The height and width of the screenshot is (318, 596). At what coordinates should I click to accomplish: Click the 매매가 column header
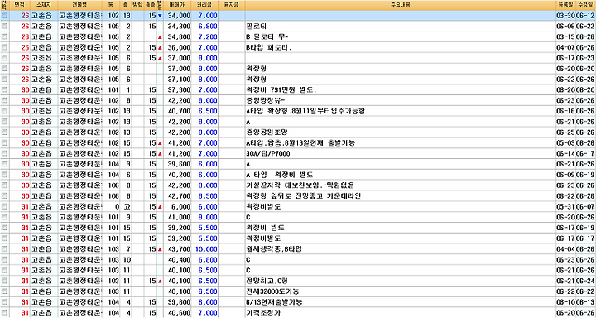click(x=177, y=5)
